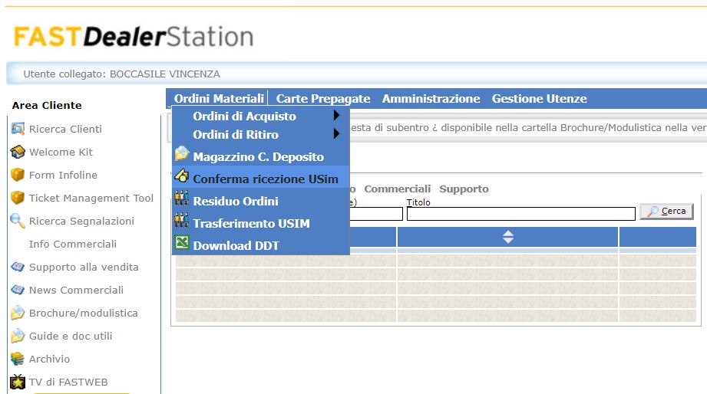Viewport: 707px width, 394px height.
Task: Click the FAST DealerStation logo
Action: [x=134, y=37]
